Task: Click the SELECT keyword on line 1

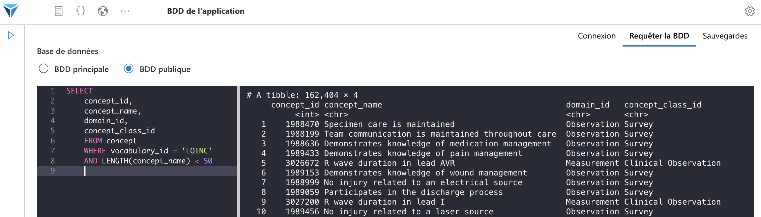Action: (79, 91)
